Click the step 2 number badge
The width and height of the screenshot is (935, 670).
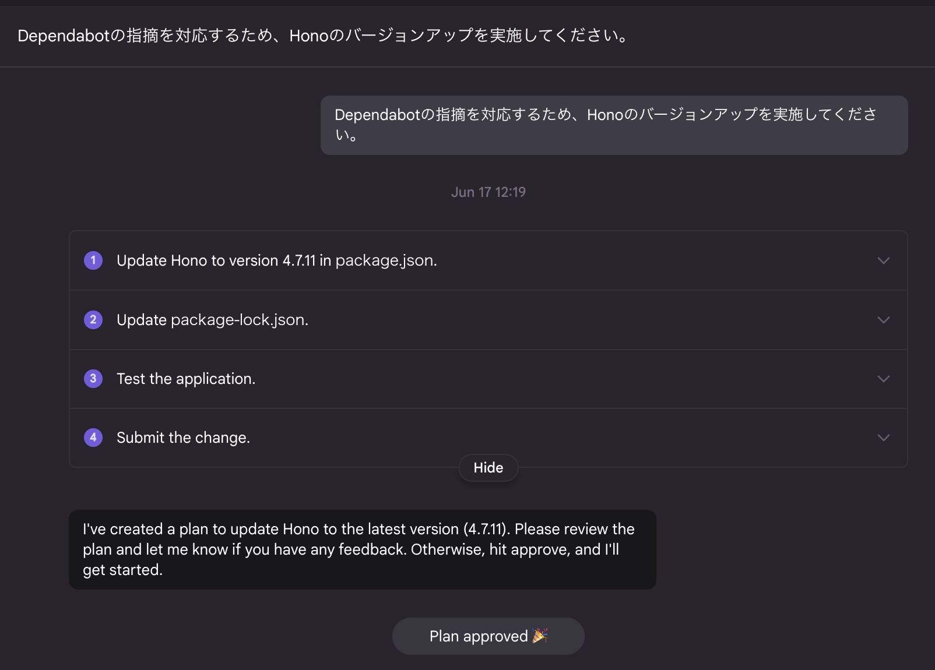(93, 320)
